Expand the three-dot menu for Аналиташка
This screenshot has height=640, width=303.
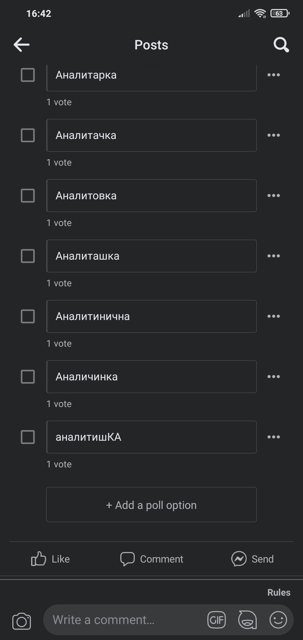click(x=274, y=256)
